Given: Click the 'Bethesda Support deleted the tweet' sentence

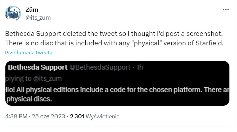Looking at the screenshot, I should tap(62, 34).
